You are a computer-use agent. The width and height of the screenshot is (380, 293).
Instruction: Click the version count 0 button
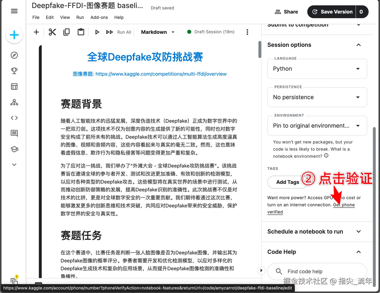click(x=362, y=12)
